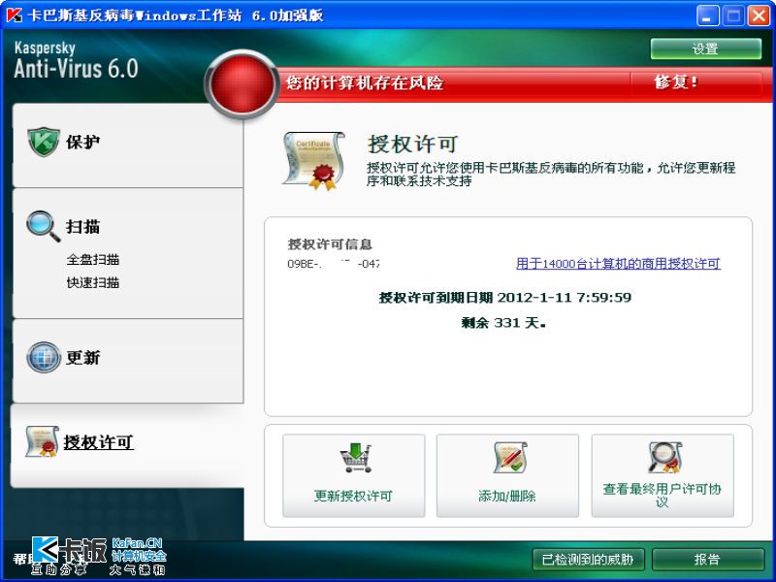Screen dimensions: 776x582
Task: Click the Kaspersky Anti-Virus 6.0 logo
Action: pos(76,60)
